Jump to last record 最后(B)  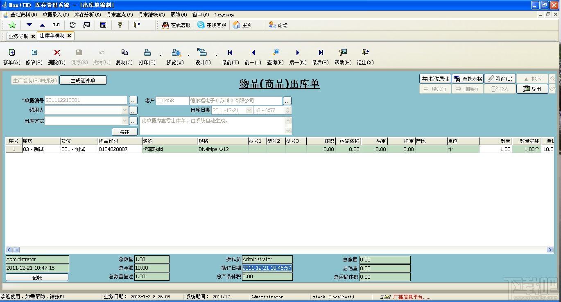(x=320, y=57)
